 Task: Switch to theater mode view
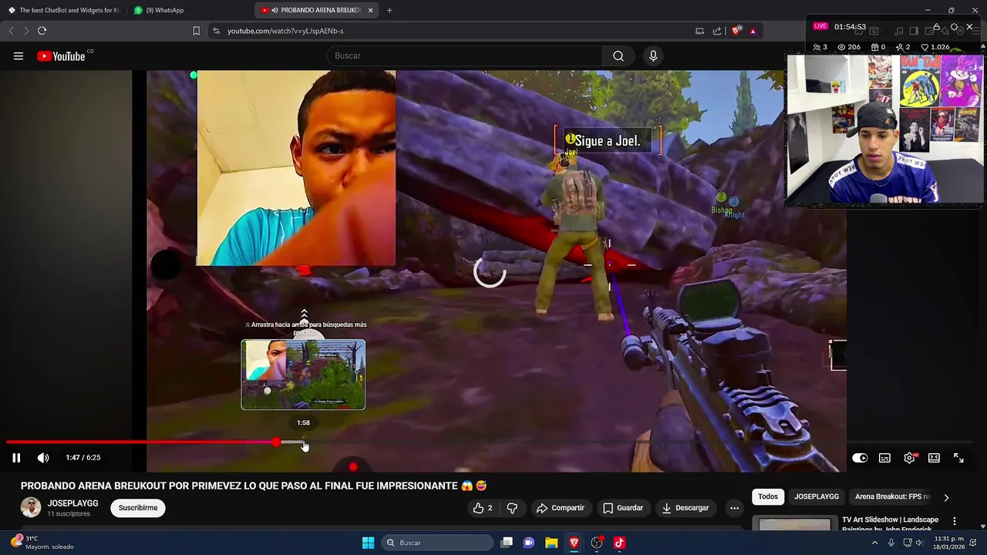point(934,458)
